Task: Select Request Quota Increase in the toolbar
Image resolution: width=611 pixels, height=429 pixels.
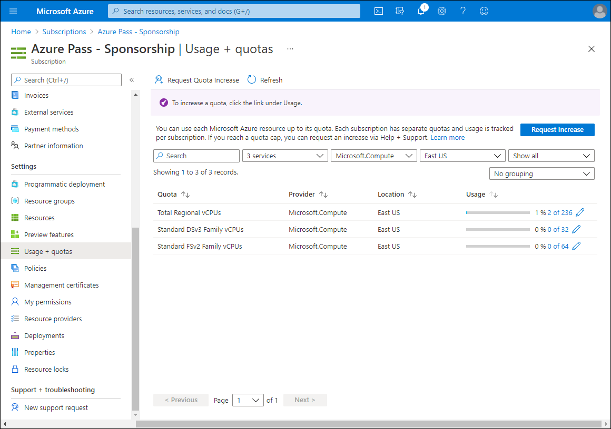Action: pyautogui.click(x=196, y=79)
